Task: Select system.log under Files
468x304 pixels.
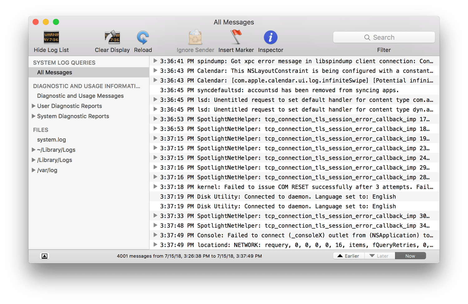Action: pos(52,140)
